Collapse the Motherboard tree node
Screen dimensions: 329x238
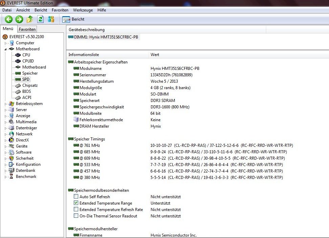[x=5, y=49]
